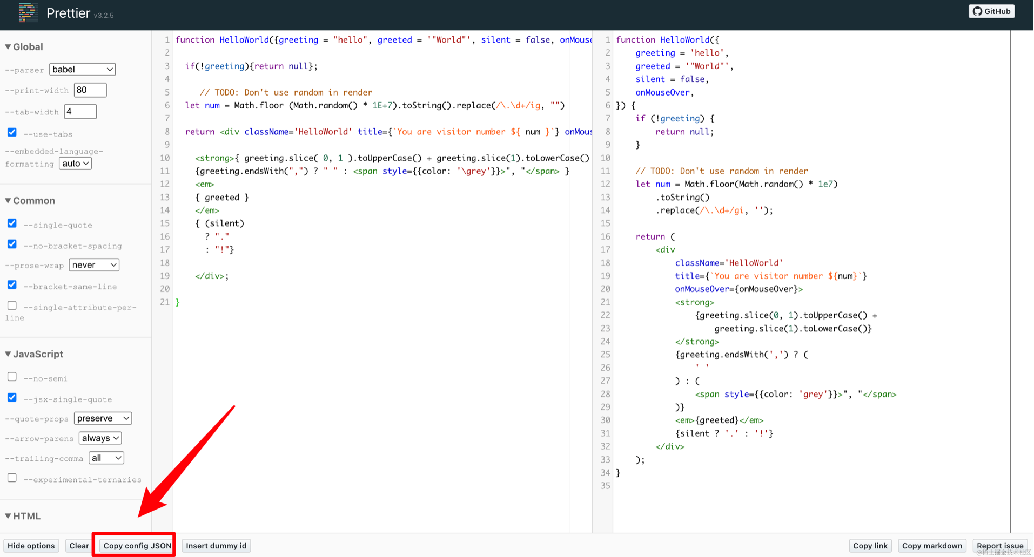
Task: Enable the --single-attribute-per-line checkbox
Action: [x=12, y=305]
